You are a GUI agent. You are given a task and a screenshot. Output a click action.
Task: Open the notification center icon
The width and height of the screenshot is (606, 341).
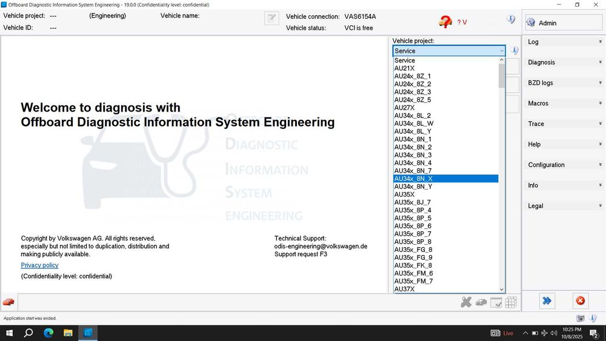coord(594,333)
